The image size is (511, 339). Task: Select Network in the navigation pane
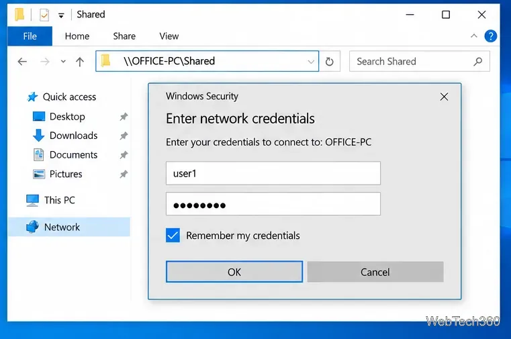coord(68,227)
